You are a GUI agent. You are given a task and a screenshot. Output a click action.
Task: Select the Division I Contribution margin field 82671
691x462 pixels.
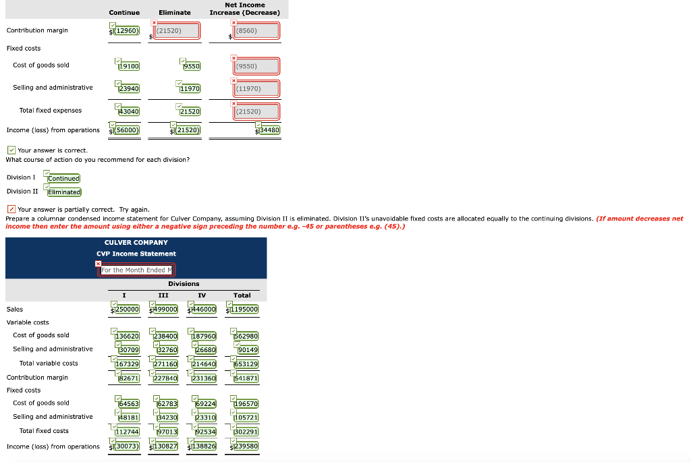click(129, 378)
